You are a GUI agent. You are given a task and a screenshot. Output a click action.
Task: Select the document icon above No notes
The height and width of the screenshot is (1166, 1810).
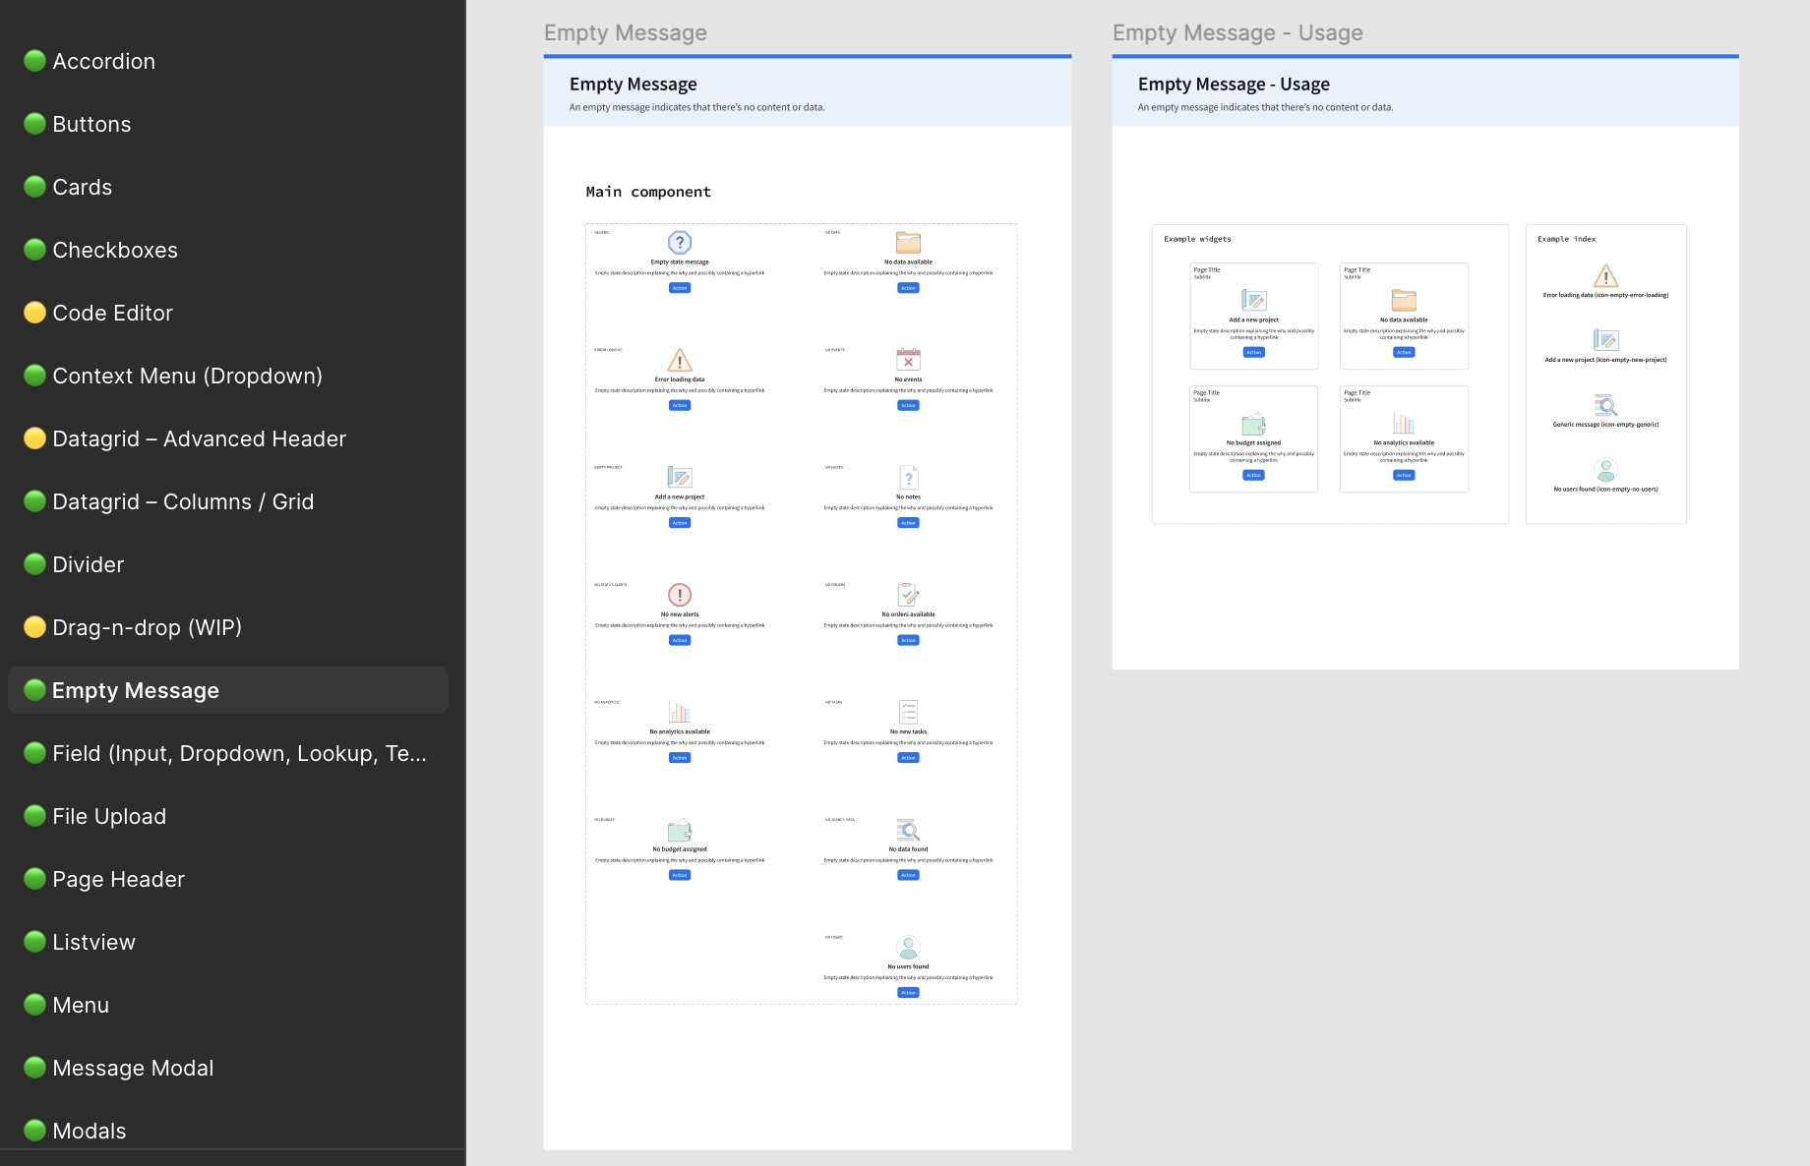(908, 477)
